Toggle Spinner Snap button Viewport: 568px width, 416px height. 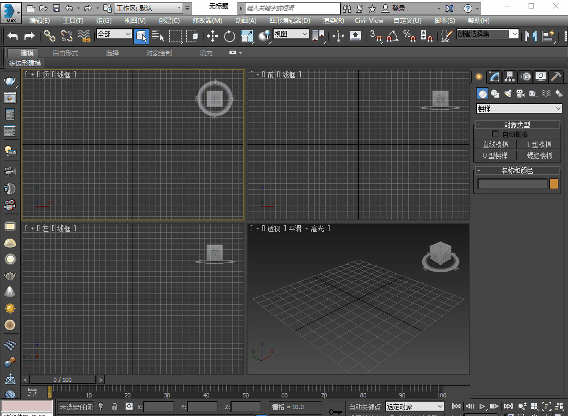426,36
